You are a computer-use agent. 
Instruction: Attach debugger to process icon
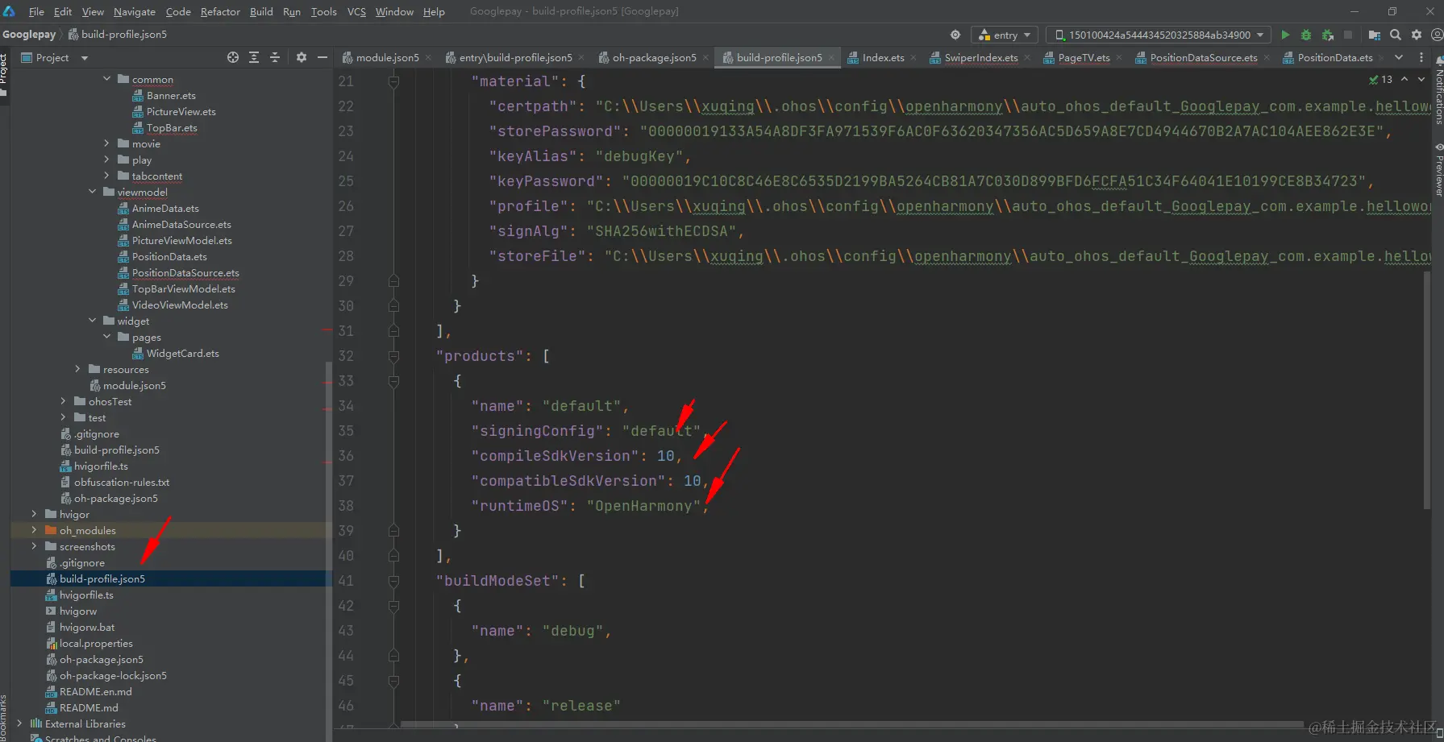1327,35
